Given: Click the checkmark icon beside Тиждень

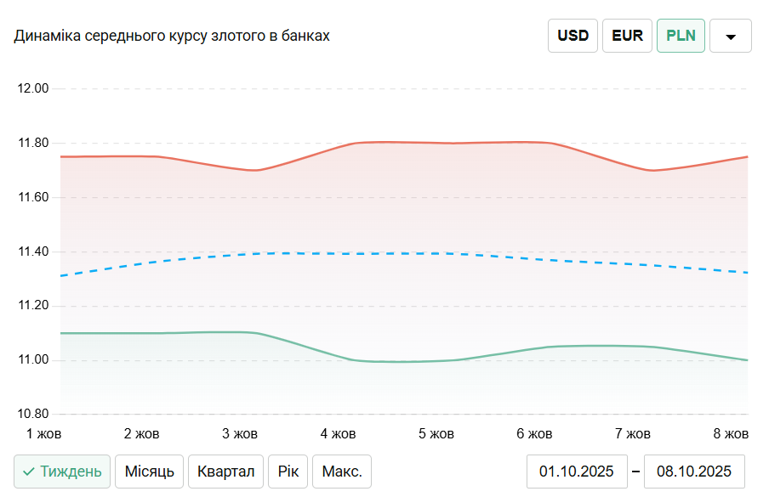Looking at the screenshot, I should (x=29, y=472).
